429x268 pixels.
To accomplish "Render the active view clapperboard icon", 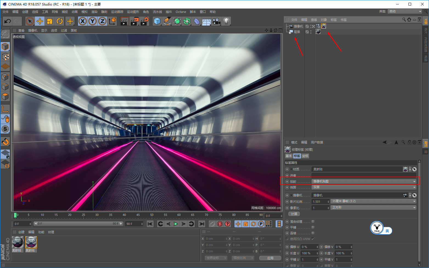I will point(125,21).
